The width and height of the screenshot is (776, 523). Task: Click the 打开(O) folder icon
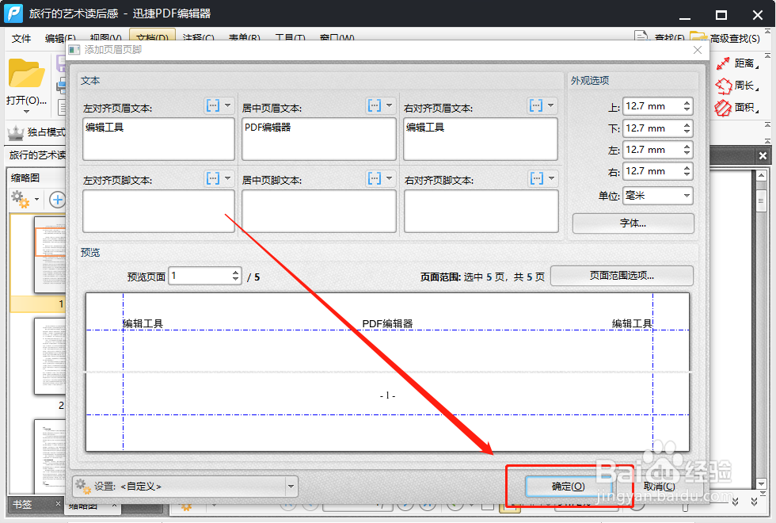(26, 73)
